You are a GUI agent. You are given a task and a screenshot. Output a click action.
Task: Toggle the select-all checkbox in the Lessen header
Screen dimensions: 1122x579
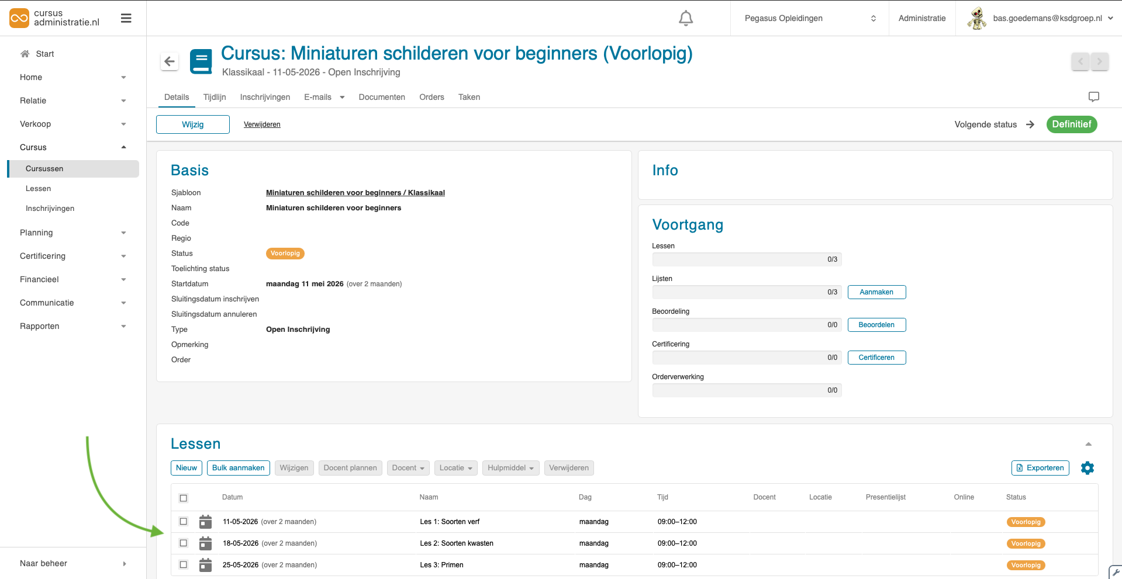(x=183, y=498)
